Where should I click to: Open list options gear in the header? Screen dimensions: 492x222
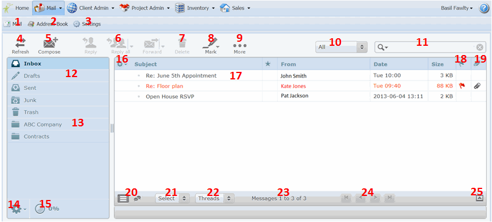click(122, 64)
